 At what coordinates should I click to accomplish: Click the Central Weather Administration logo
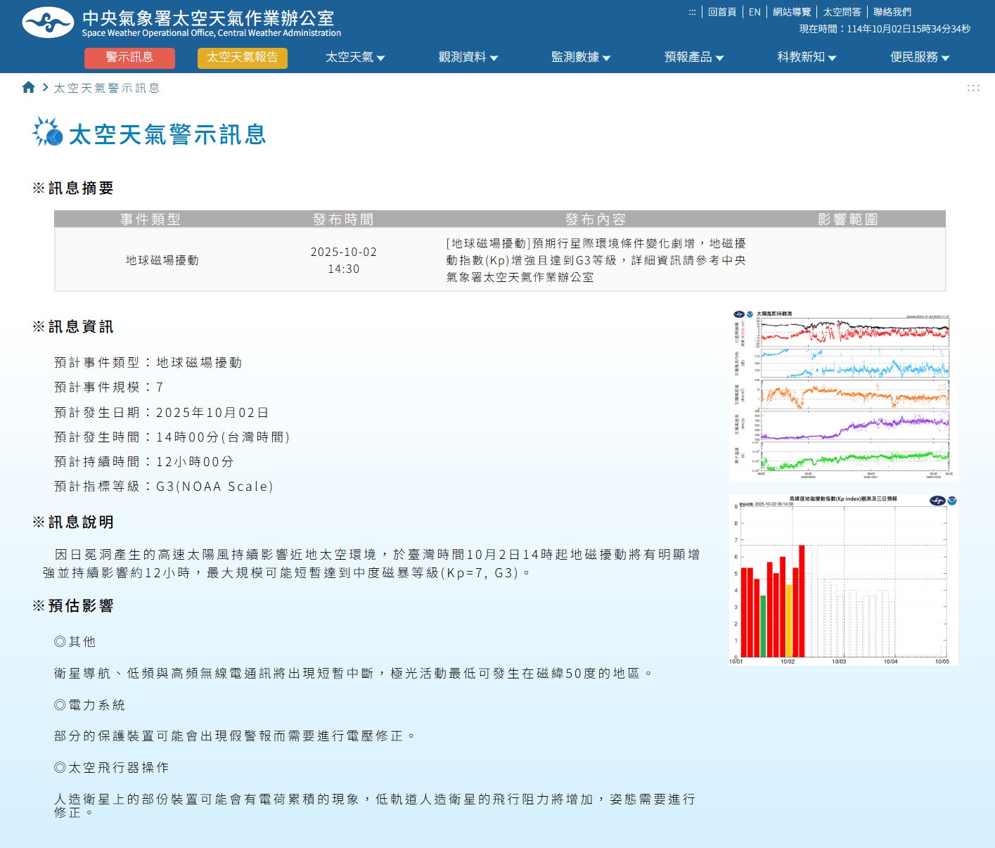[x=48, y=23]
